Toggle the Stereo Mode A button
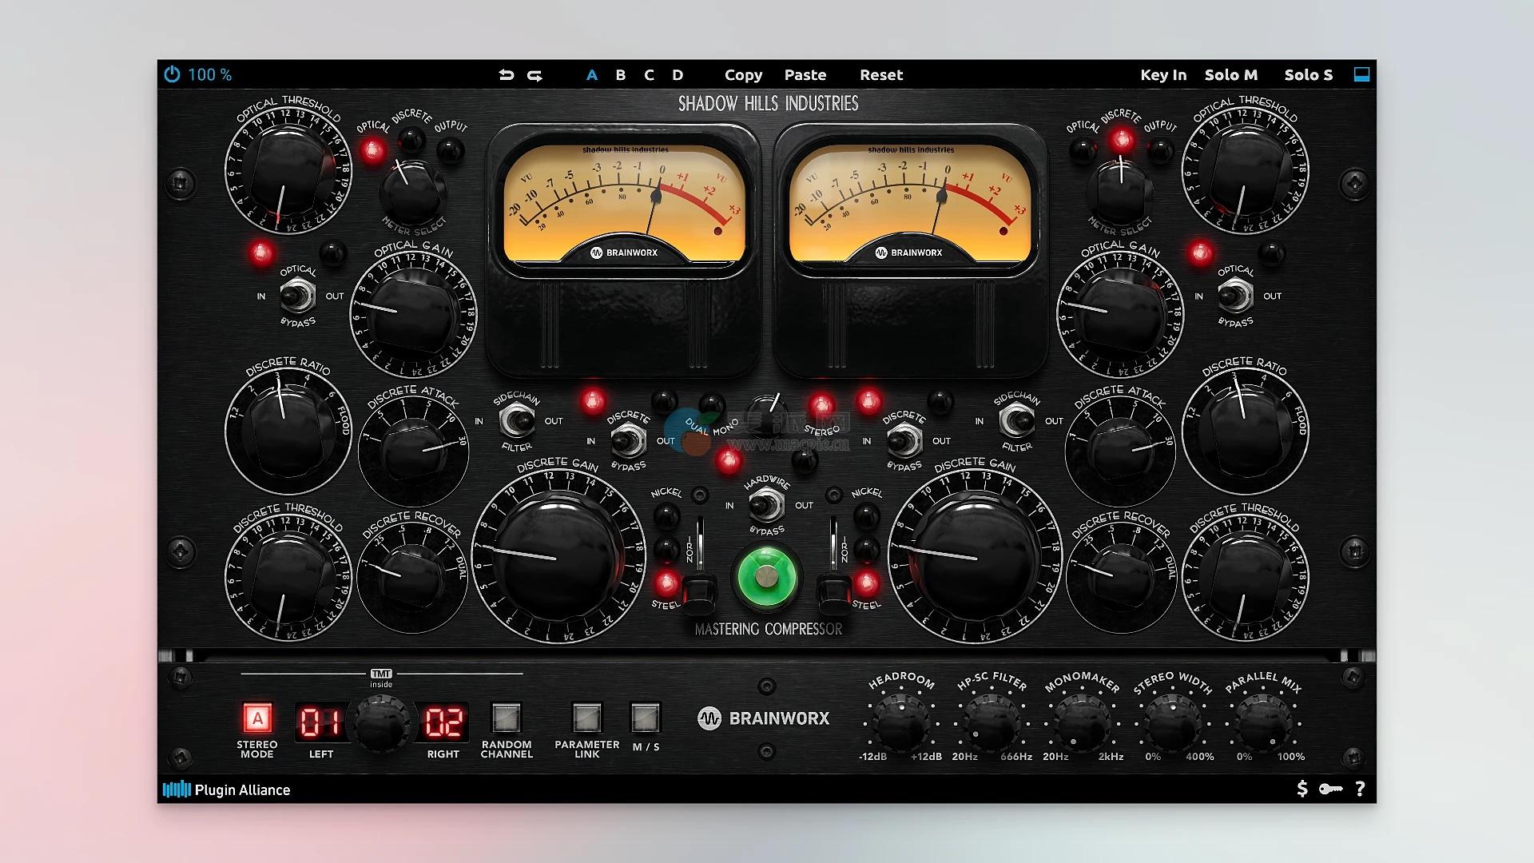 click(x=257, y=718)
